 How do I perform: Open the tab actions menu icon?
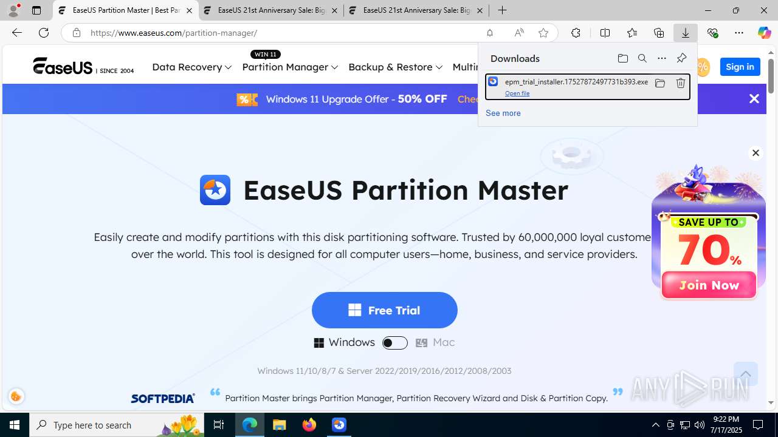(x=36, y=10)
